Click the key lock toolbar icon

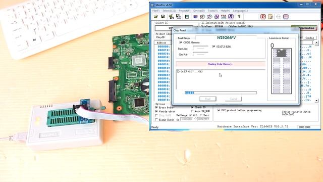click(239, 17)
